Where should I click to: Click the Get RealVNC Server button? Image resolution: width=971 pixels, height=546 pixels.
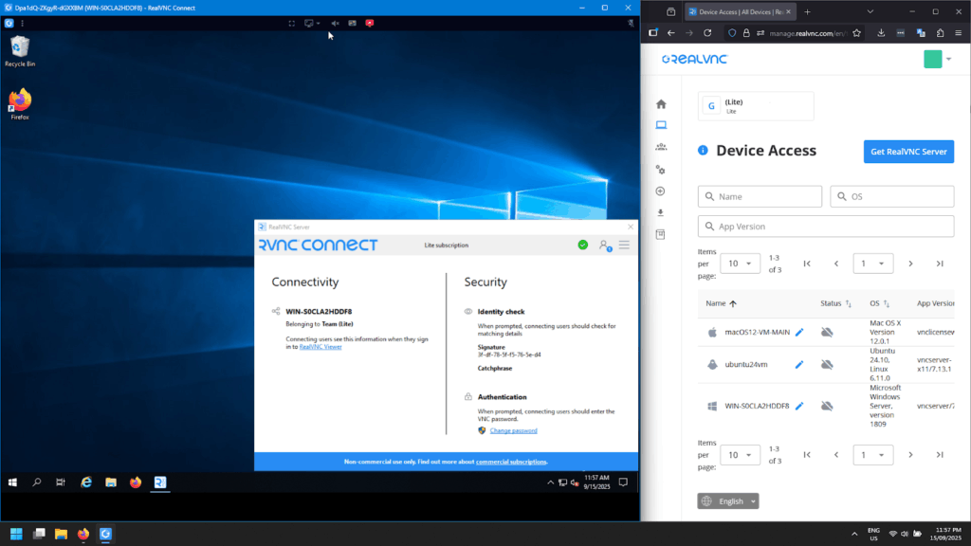(908, 152)
